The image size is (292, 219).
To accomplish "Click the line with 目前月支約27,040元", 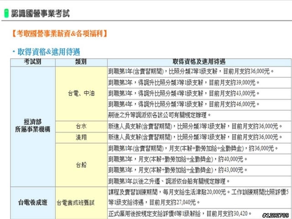I will tap(154, 203).
